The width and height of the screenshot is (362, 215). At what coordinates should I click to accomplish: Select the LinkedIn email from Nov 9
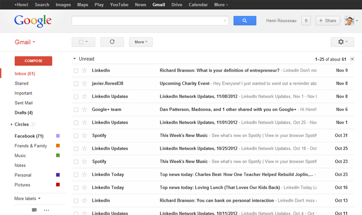(76, 71)
